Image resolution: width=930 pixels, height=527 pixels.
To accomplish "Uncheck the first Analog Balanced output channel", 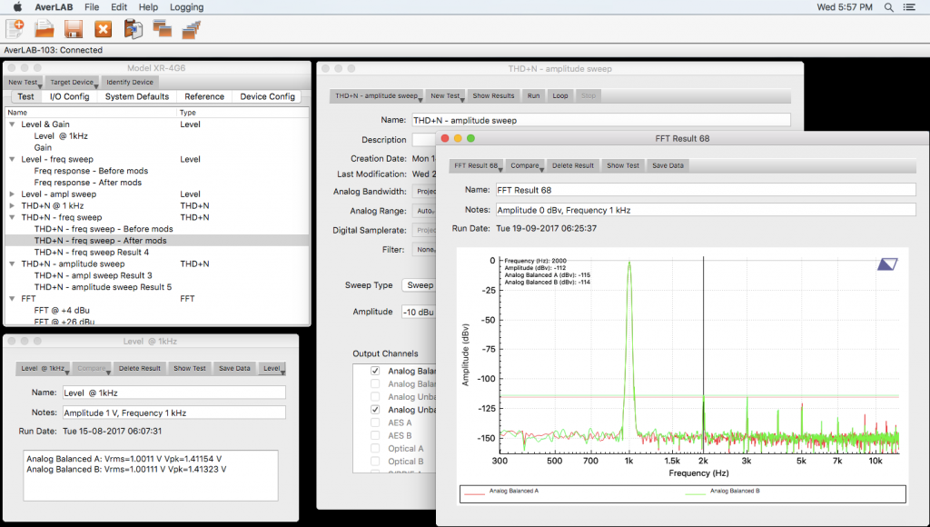I will (x=375, y=371).
